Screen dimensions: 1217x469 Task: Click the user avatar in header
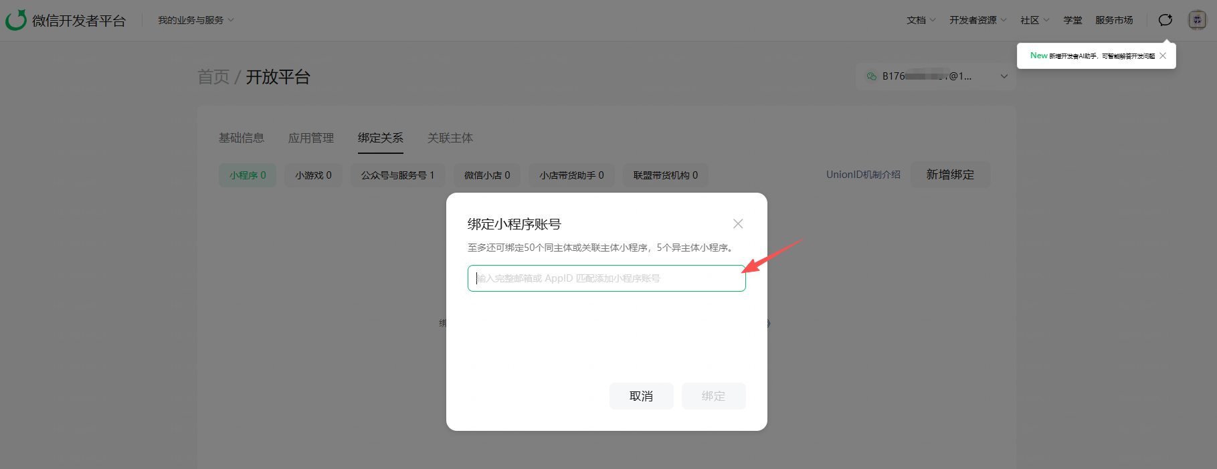(x=1197, y=20)
